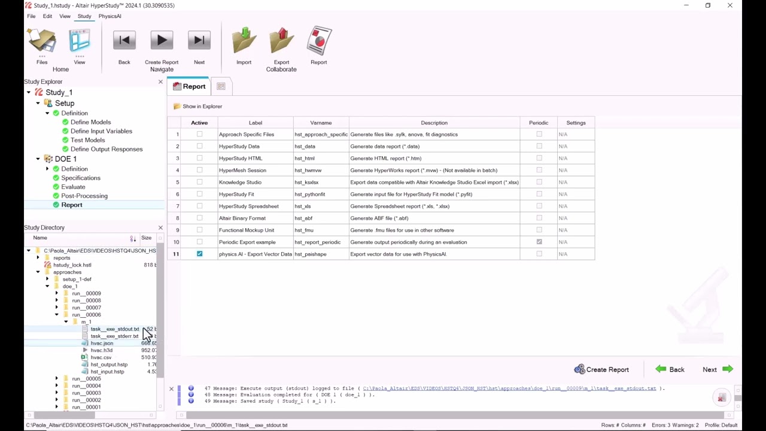Select the hvac.h3d file

point(101,350)
